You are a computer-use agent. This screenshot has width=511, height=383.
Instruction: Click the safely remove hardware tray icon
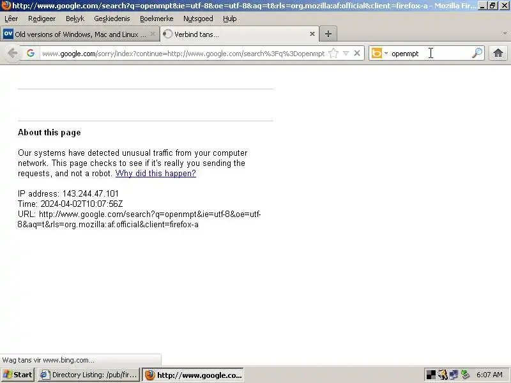tap(465, 375)
